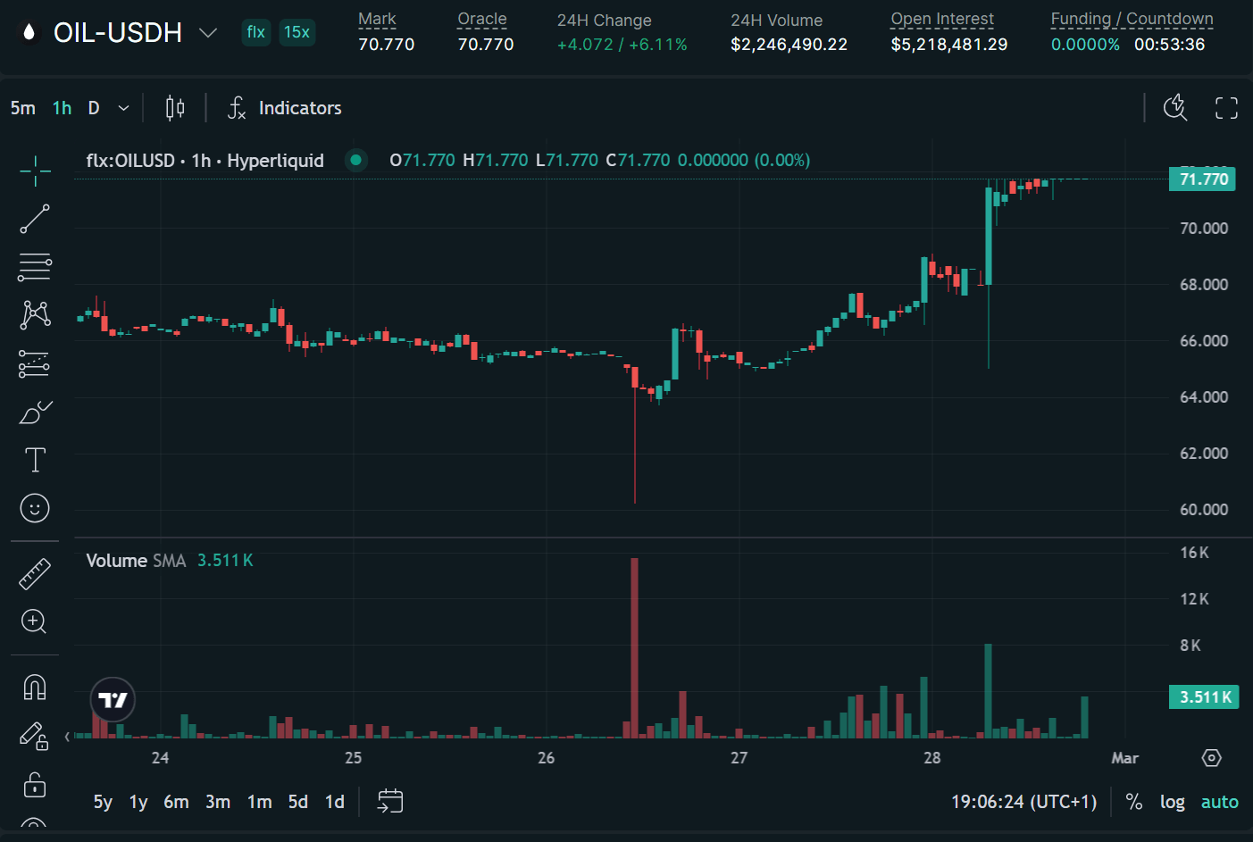Open the emoji icons tool

(35, 508)
